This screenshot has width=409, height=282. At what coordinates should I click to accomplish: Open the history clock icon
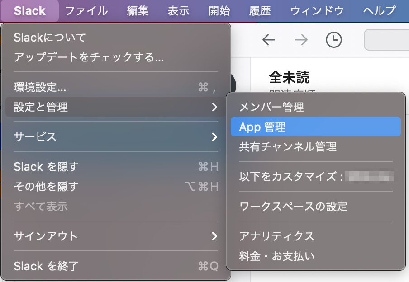coord(334,40)
